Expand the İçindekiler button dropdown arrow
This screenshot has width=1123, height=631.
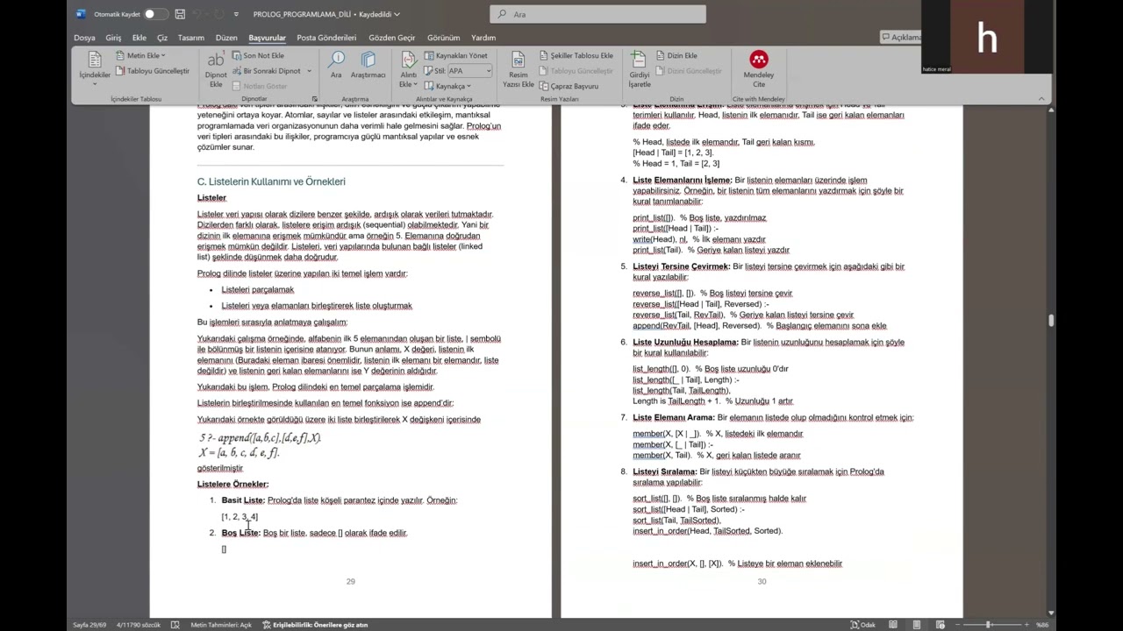click(x=95, y=83)
